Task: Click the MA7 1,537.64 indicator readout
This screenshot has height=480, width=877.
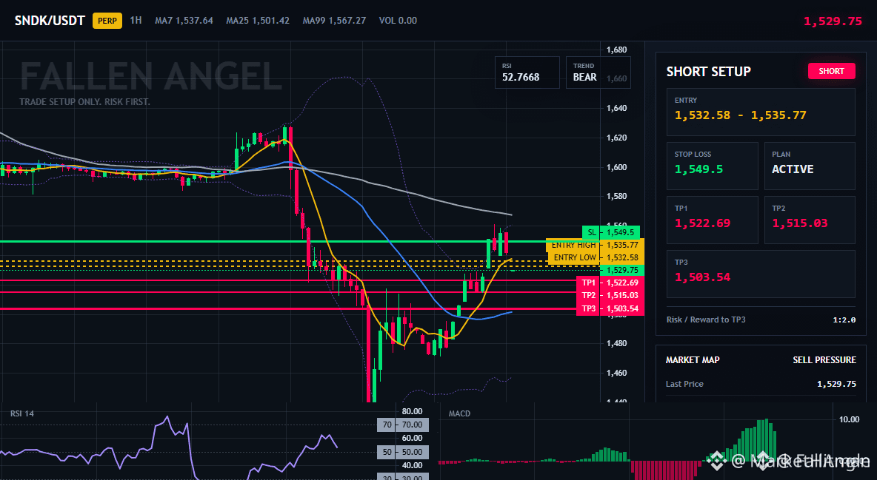Action: (x=184, y=21)
